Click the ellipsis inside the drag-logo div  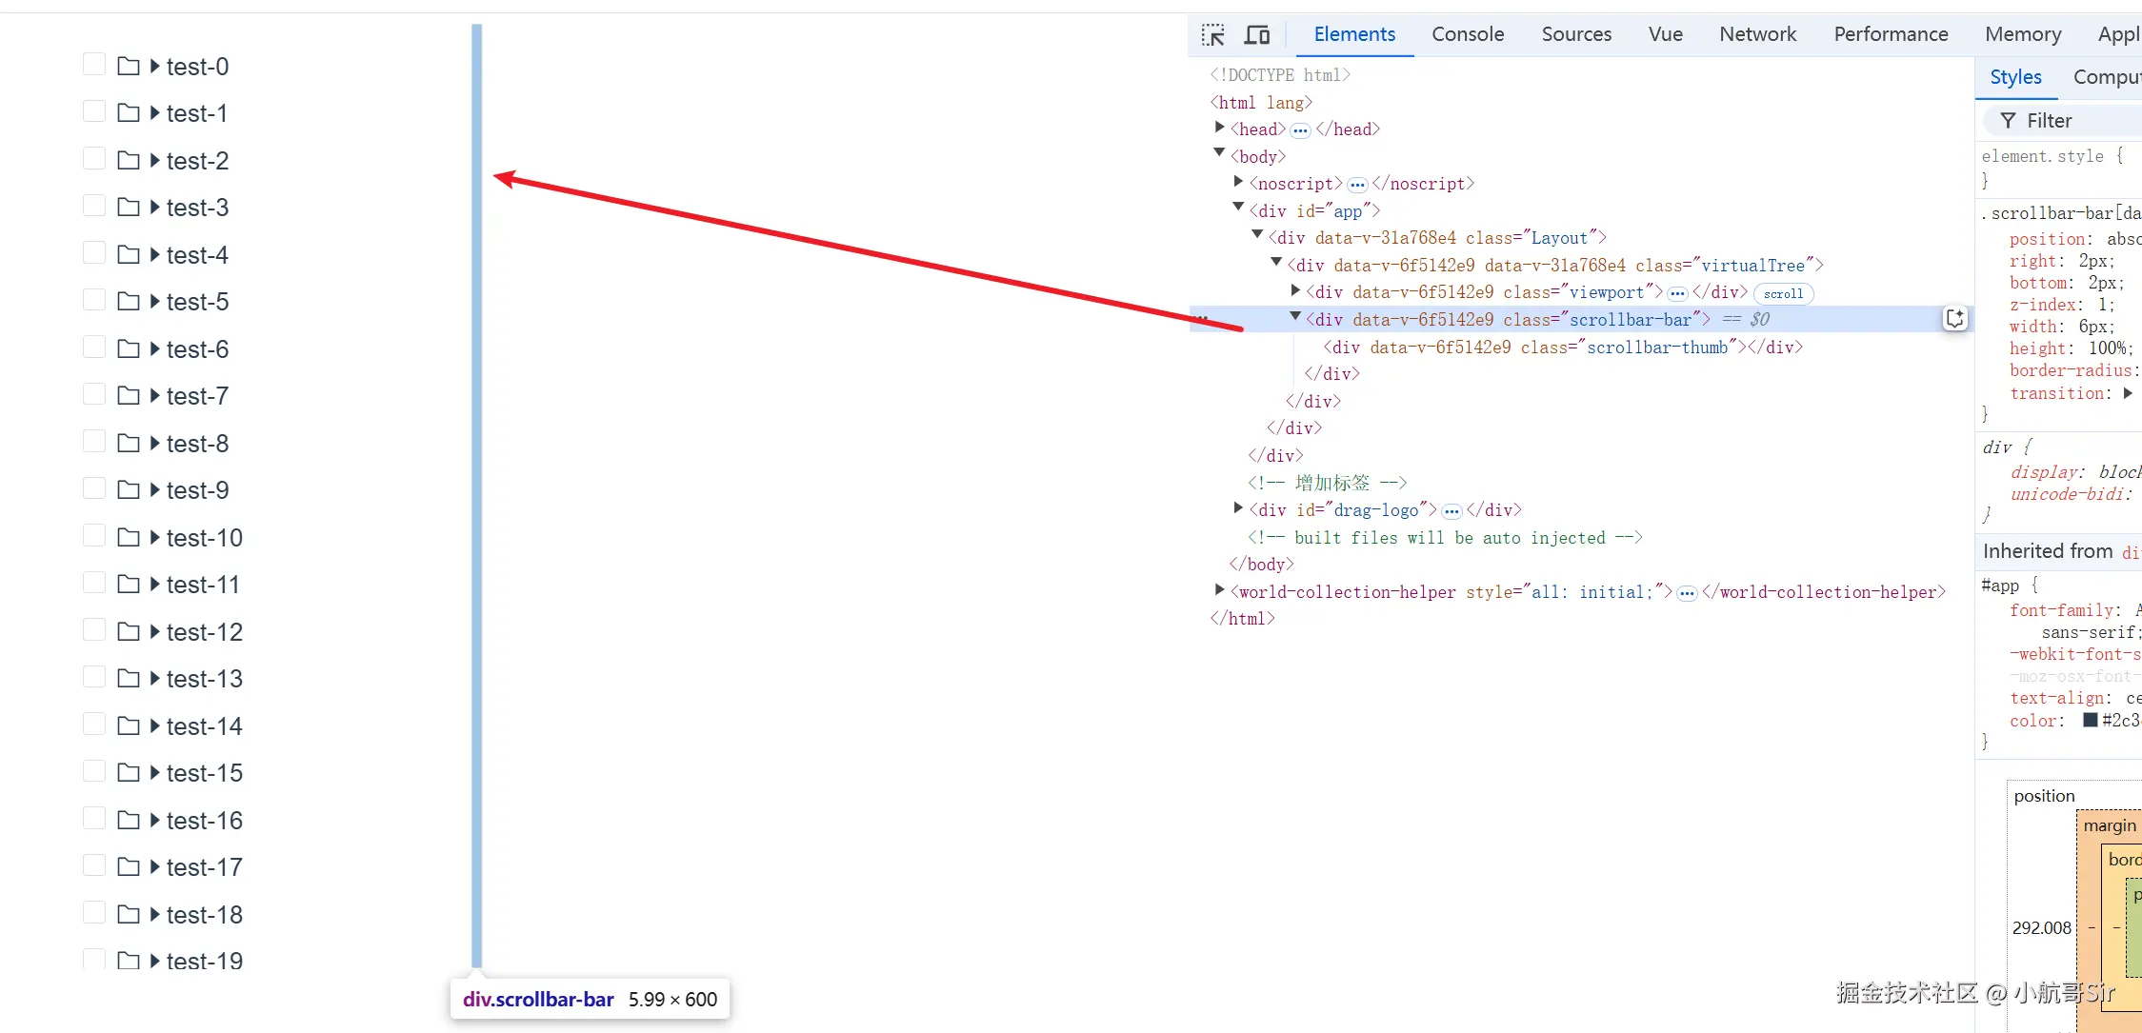[1451, 511]
